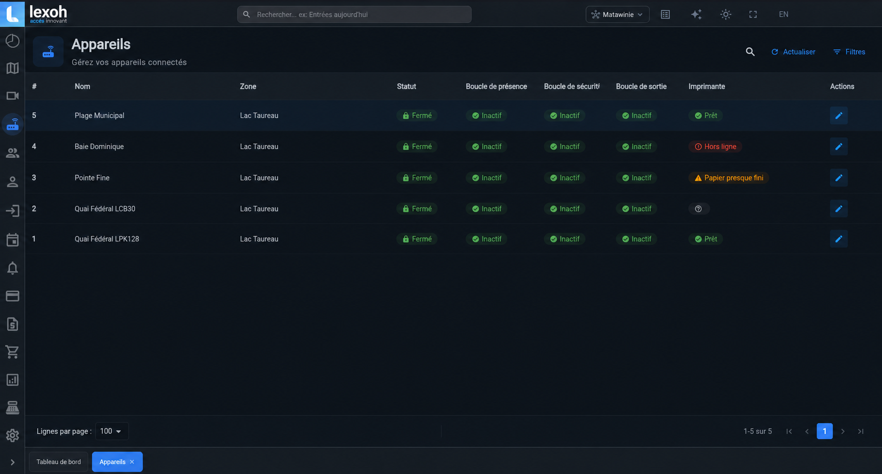This screenshot has height=474, width=882.
Task: Open the video camera sidebar icon
Action: (12, 96)
